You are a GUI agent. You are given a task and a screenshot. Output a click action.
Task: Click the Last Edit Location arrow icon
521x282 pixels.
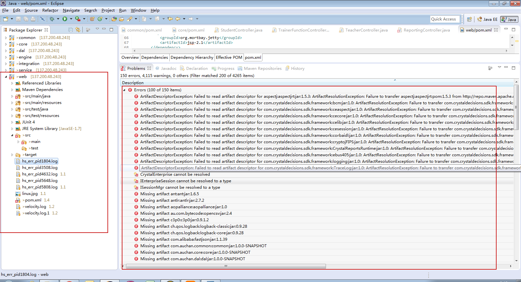(170, 19)
